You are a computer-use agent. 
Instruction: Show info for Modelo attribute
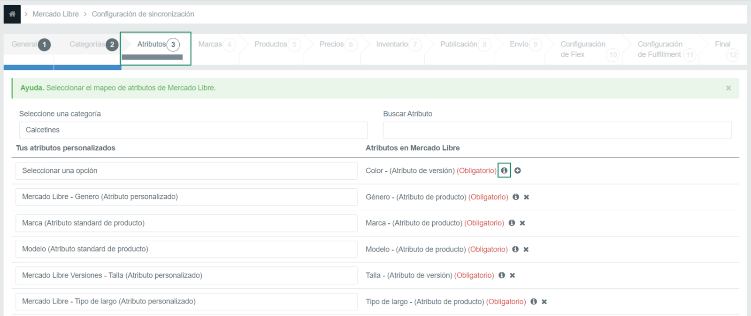point(515,249)
